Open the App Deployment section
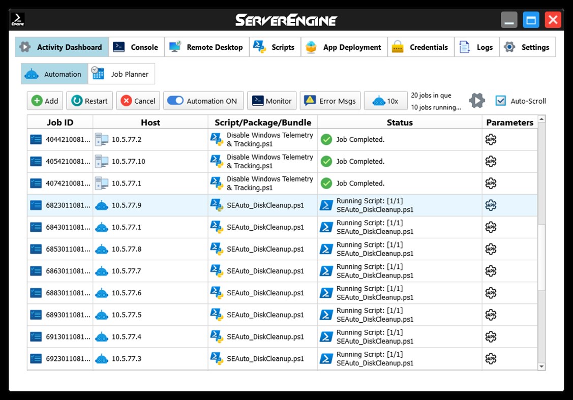The image size is (573, 400). [344, 47]
